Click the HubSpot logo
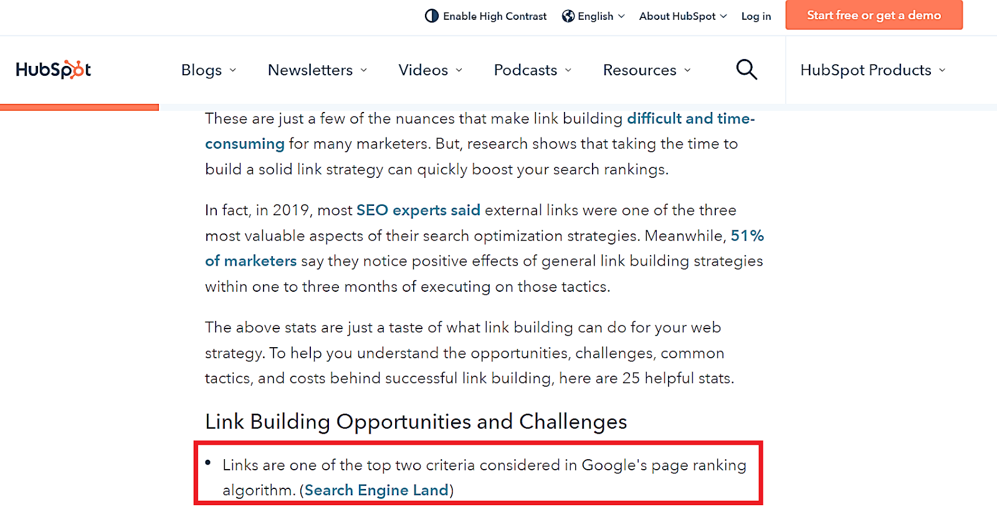Viewport: 997px width, 507px height. point(54,70)
